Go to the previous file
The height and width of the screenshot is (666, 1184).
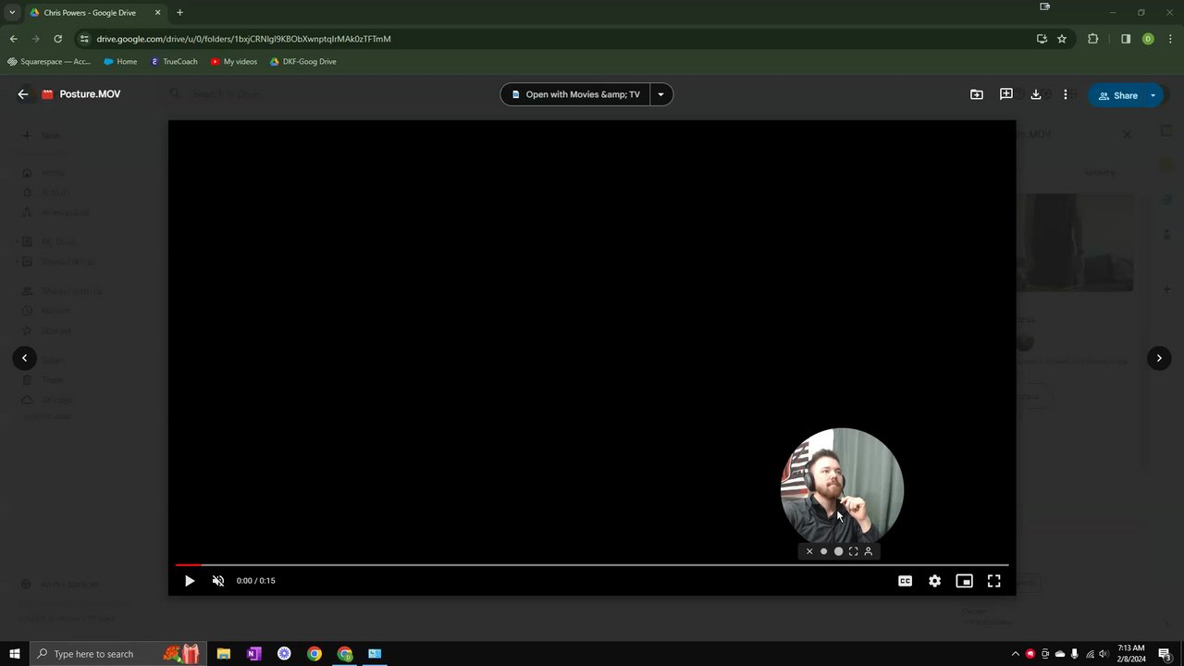click(25, 358)
